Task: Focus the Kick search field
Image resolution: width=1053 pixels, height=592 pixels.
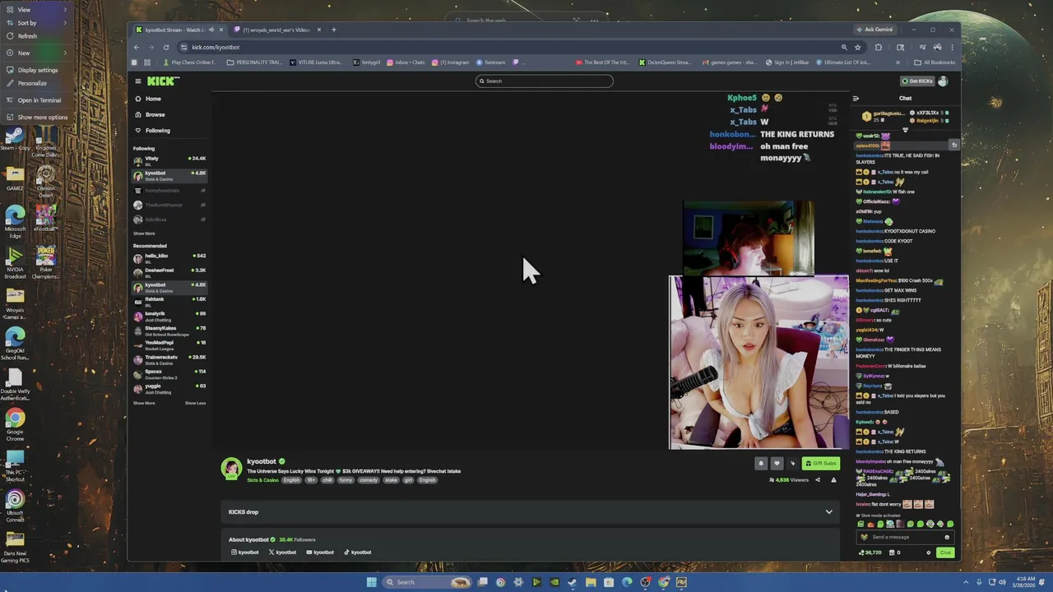Action: point(544,81)
